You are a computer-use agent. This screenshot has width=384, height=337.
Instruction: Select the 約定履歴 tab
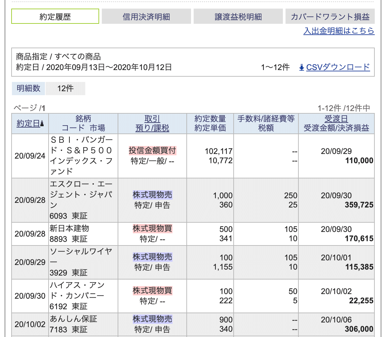pyautogui.click(x=55, y=16)
